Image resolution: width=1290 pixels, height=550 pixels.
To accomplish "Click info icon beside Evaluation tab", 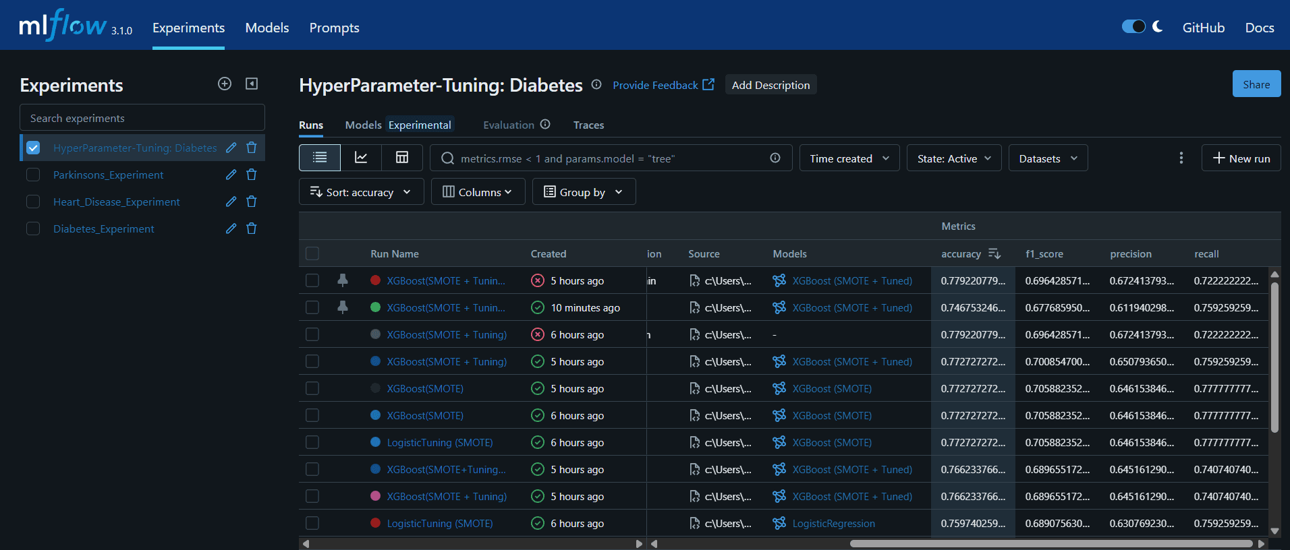I will click(x=545, y=125).
